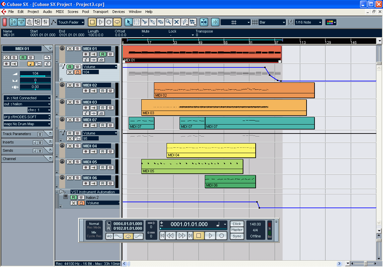The width and height of the screenshot is (383, 267).
Task: Open the MIDI menu
Action: [x=60, y=12]
